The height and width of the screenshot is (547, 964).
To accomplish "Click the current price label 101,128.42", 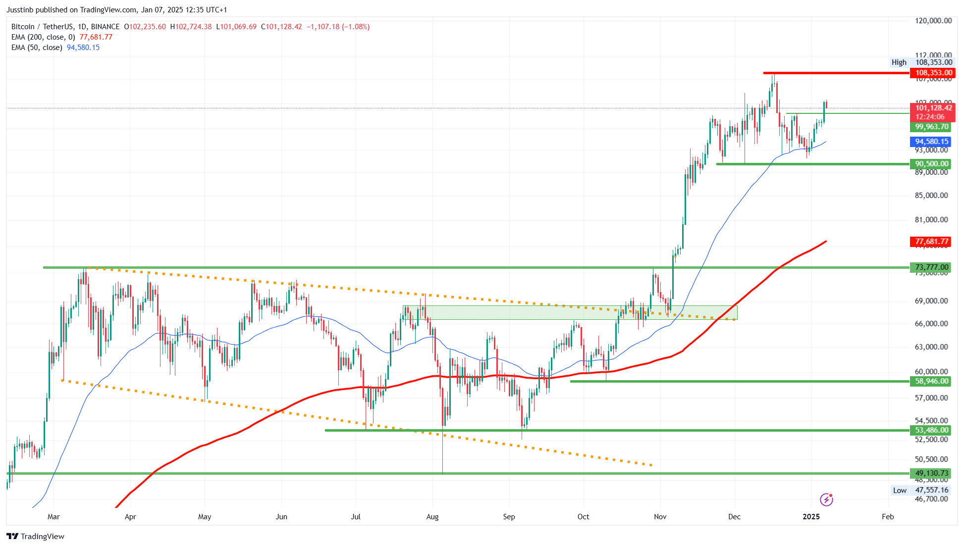I will pos(933,108).
